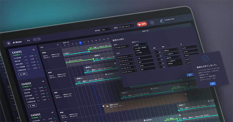The height and width of the screenshot is (122, 233).
Task: Select リスク優先 mode option
Action: 139,53
